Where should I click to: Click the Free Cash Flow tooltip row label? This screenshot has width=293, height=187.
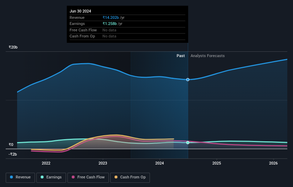pyautogui.click(x=83, y=30)
